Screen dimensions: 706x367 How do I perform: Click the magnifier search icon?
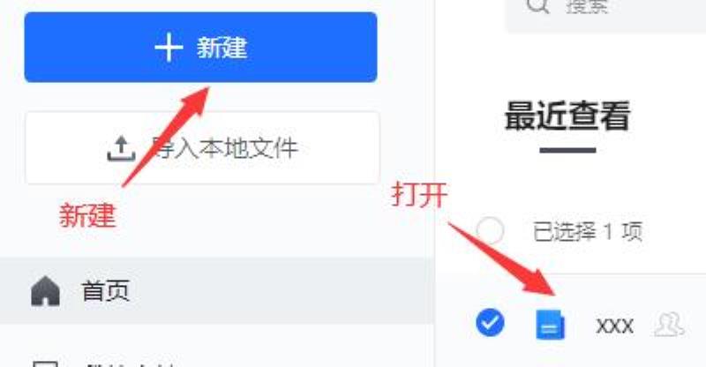click(x=538, y=5)
